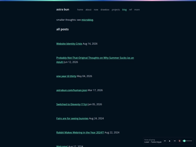Read Fairs are for seeing bunnies
196x147 pixels.
[72, 118]
